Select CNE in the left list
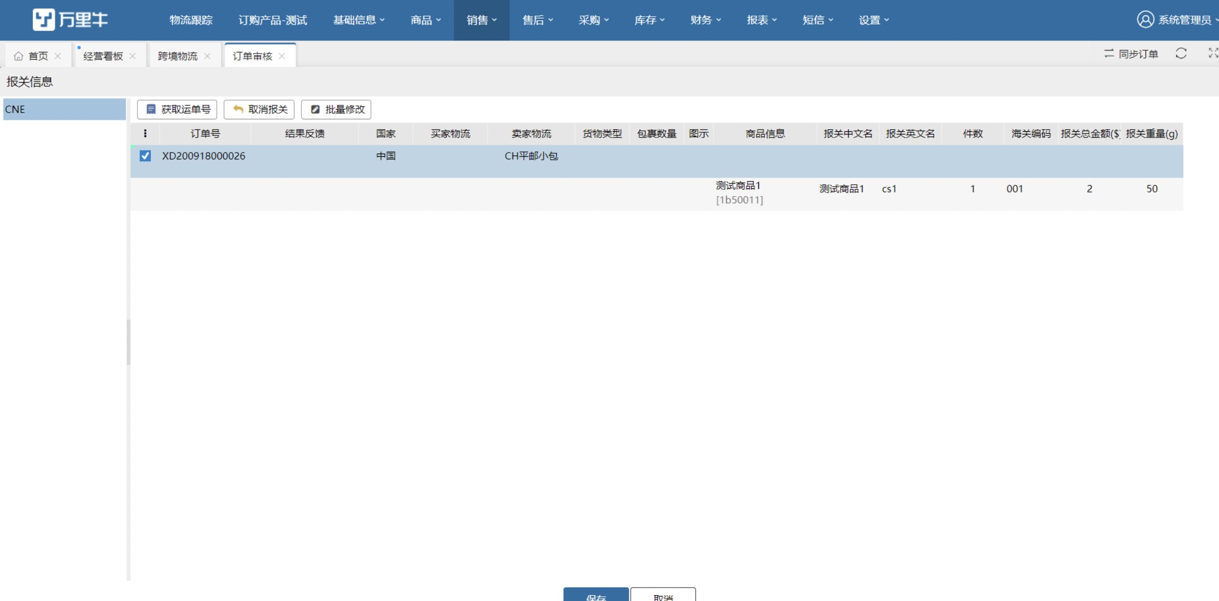Viewport: 1219px width, 601px height. (x=64, y=110)
